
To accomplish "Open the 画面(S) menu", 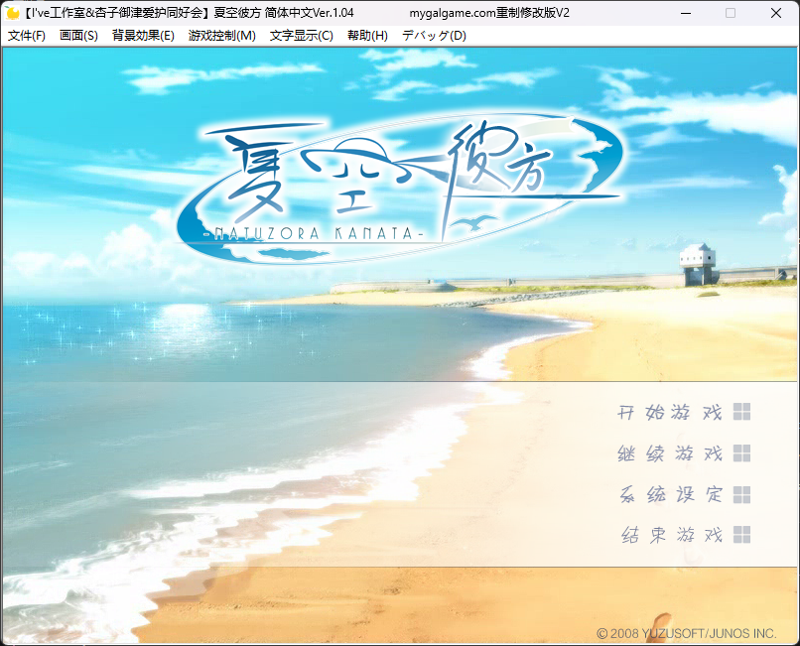I will 78,36.
